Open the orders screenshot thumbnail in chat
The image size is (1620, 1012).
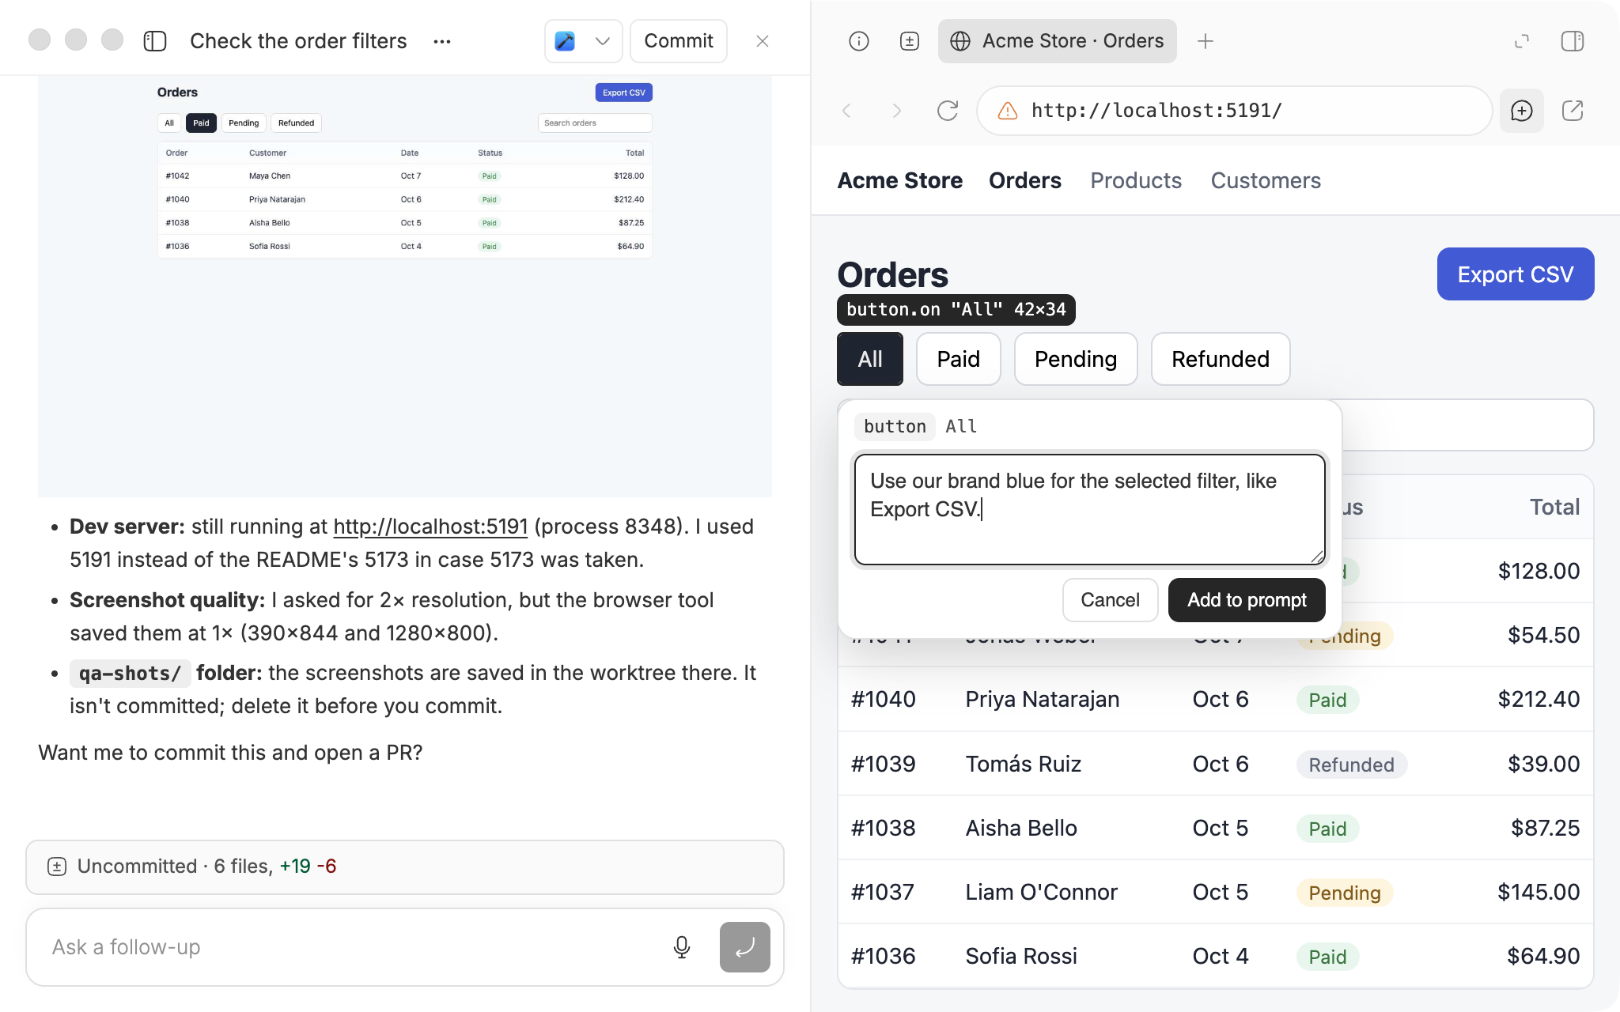[x=405, y=286]
